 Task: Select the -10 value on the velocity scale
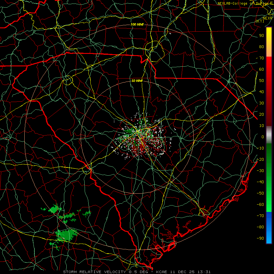(x=260, y=148)
